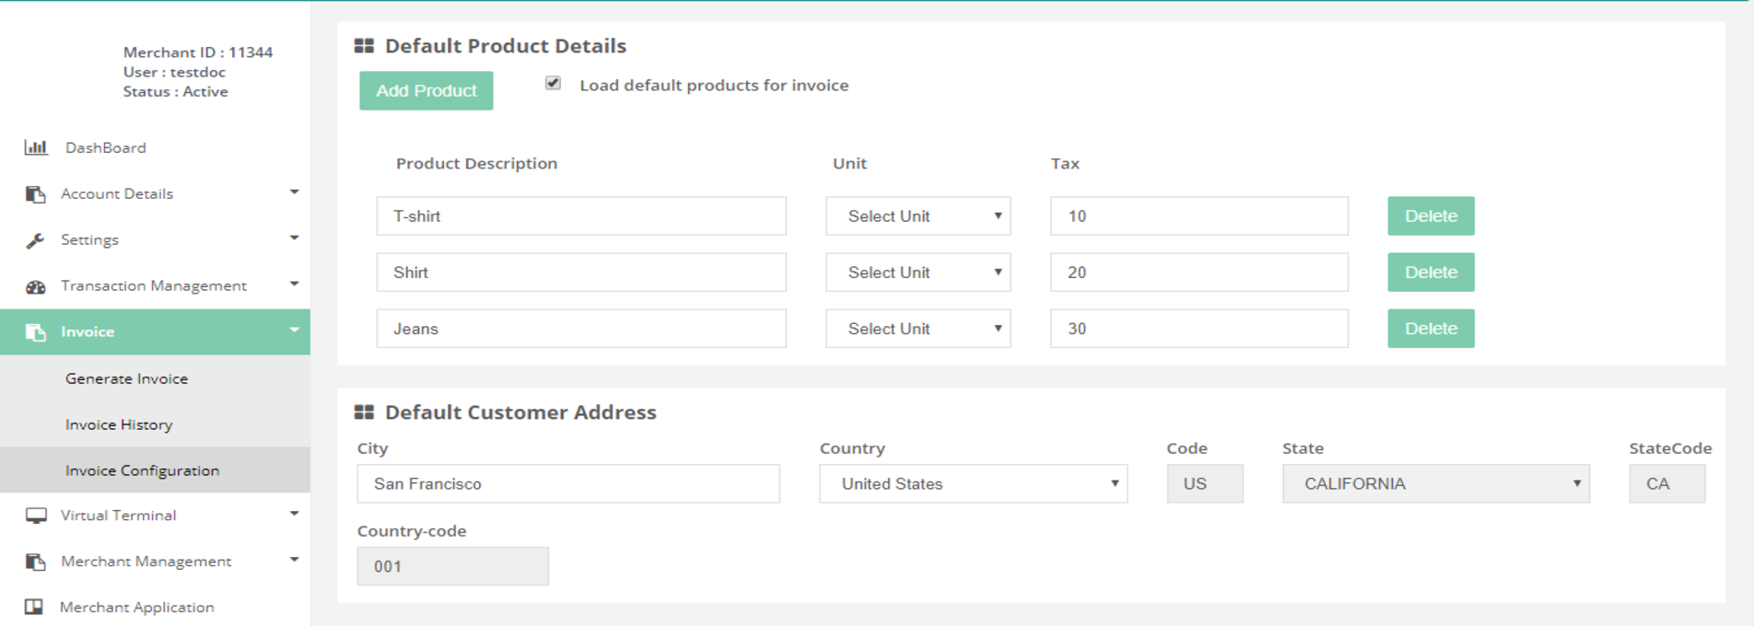The height and width of the screenshot is (626, 1754).
Task: Click the Transaction Management gauge icon
Action: (36, 286)
